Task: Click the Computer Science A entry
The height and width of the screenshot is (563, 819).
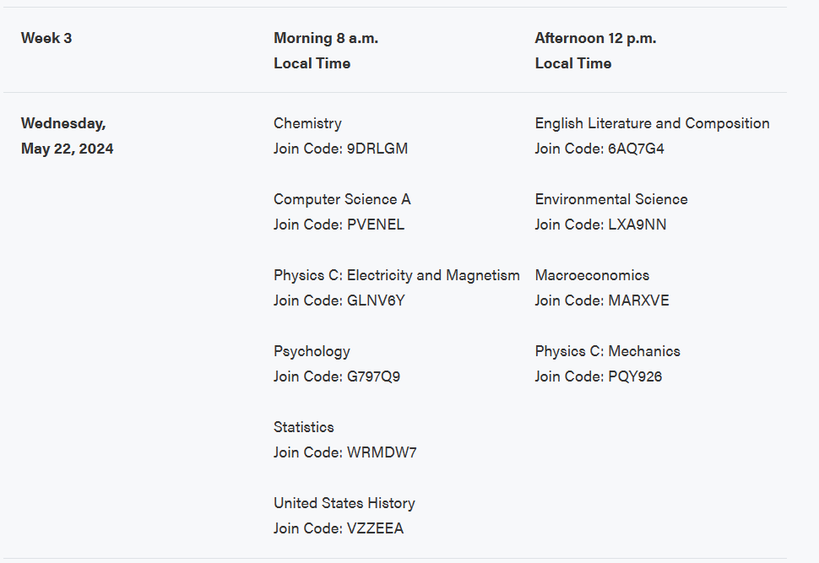Action: (342, 199)
